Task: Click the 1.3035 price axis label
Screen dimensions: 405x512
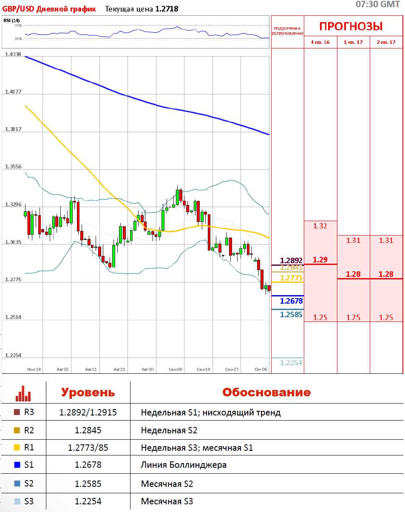Action: [x=13, y=242]
